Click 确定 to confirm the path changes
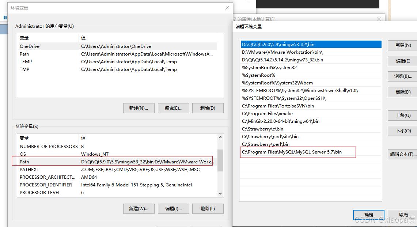 368,215
